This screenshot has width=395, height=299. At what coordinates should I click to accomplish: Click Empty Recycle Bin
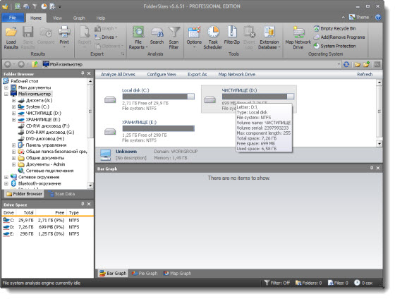tap(335, 28)
